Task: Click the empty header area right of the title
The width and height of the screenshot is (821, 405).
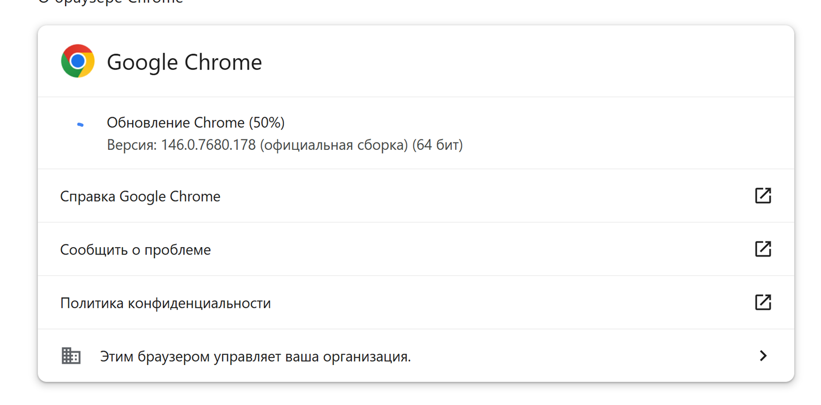Action: point(527,62)
